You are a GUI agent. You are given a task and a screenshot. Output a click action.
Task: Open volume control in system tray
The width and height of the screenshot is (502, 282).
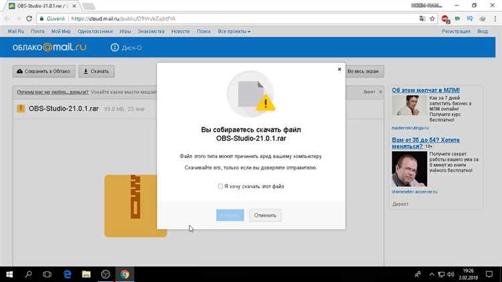pos(450,275)
